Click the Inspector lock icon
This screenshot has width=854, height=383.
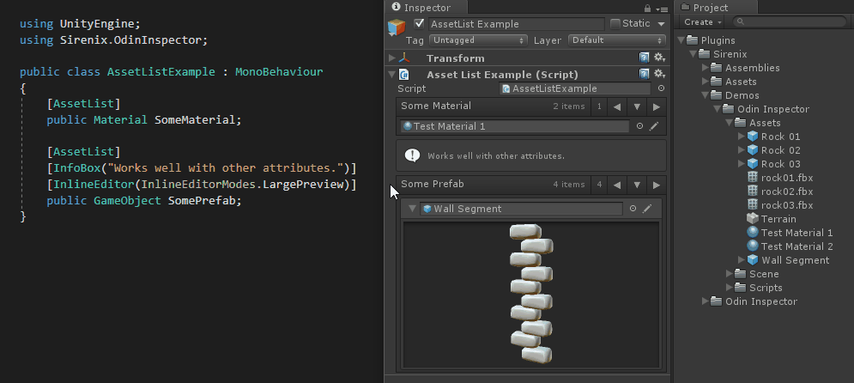coord(647,9)
